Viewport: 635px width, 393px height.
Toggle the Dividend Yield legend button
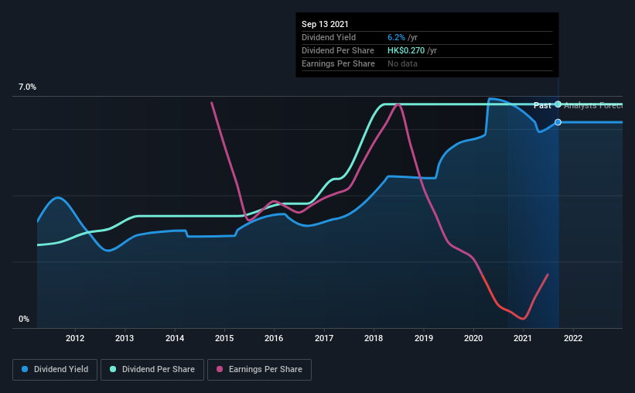tap(55, 370)
